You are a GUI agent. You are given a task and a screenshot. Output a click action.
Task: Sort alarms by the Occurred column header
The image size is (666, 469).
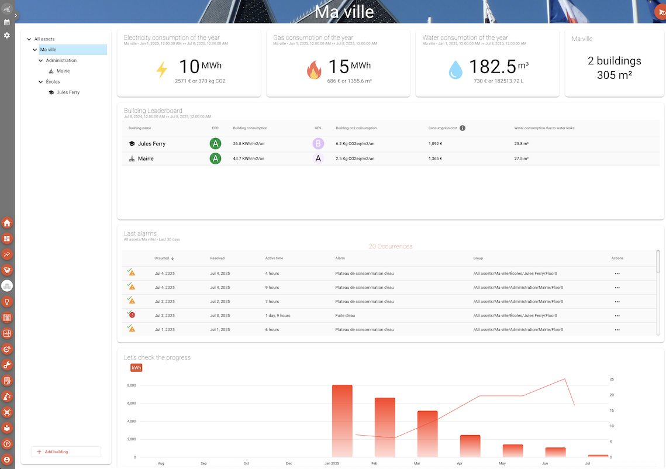[161, 258]
